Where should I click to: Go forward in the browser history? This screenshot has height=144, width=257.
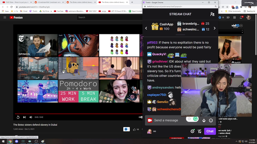pyautogui.click(x=7, y=7)
